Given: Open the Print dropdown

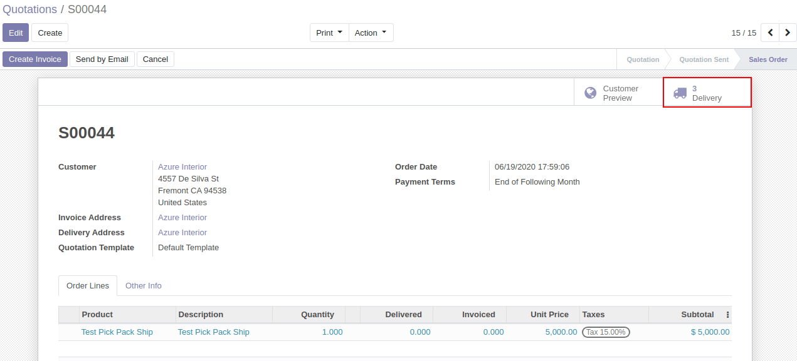Looking at the screenshot, I should 329,33.
